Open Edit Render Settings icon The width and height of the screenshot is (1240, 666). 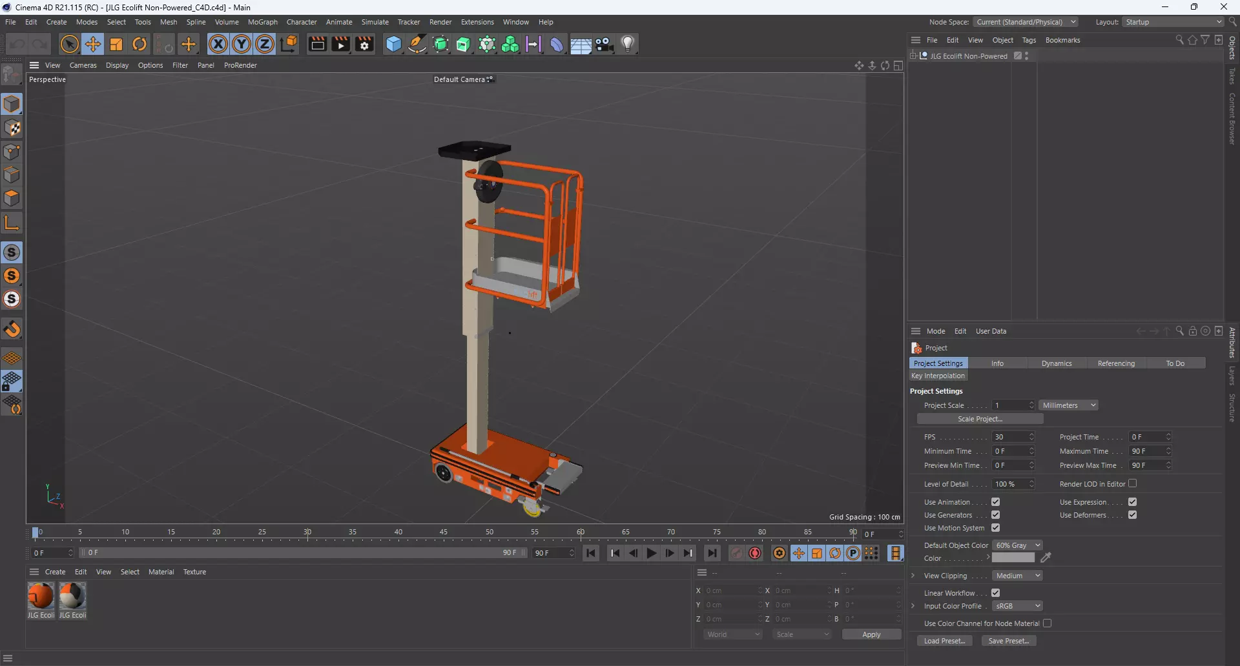[365, 45]
